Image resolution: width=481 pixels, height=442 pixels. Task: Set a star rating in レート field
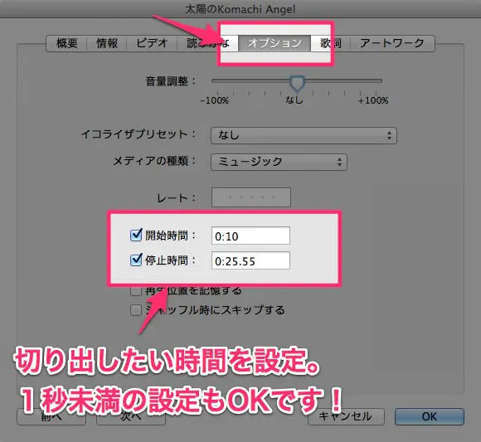pyautogui.click(x=251, y=197)
